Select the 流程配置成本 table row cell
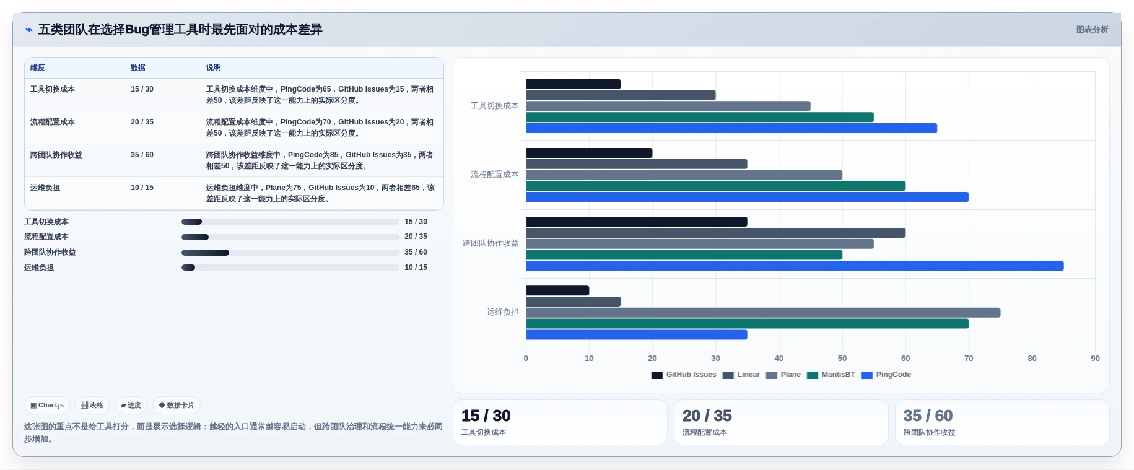The height and width of the screenshot is (470, 1134). pyautogui.click(x=53, y=122)
